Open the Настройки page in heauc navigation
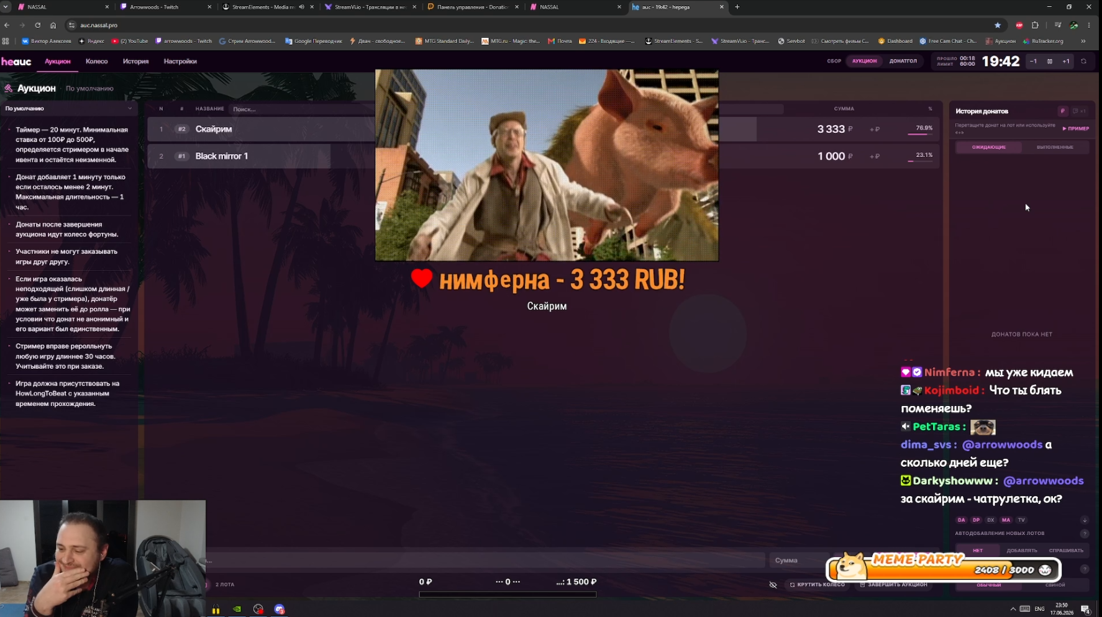1102x617 pixels. click(x=180, y=61)
